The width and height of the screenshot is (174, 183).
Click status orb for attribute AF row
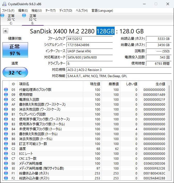pos(6,104)
